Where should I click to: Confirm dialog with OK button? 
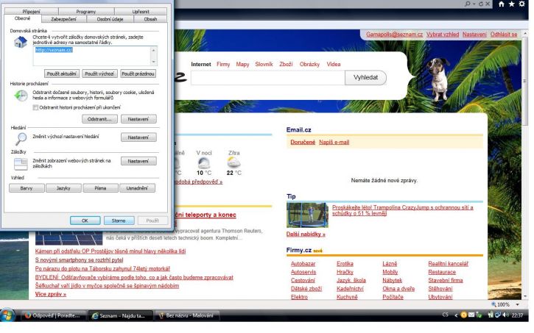click(x=85, y=221)
